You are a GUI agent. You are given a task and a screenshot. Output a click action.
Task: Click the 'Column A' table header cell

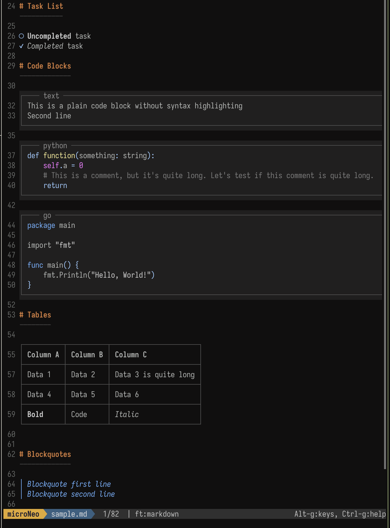click(43, 355)
